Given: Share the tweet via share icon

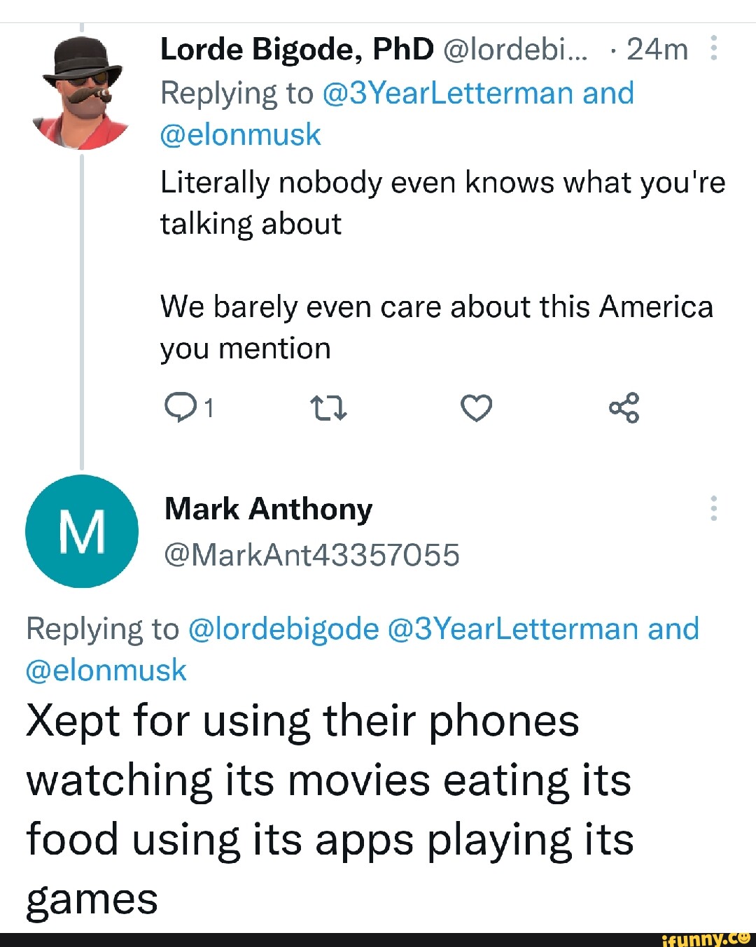Looking at the screenshot, I should point(624,407).
